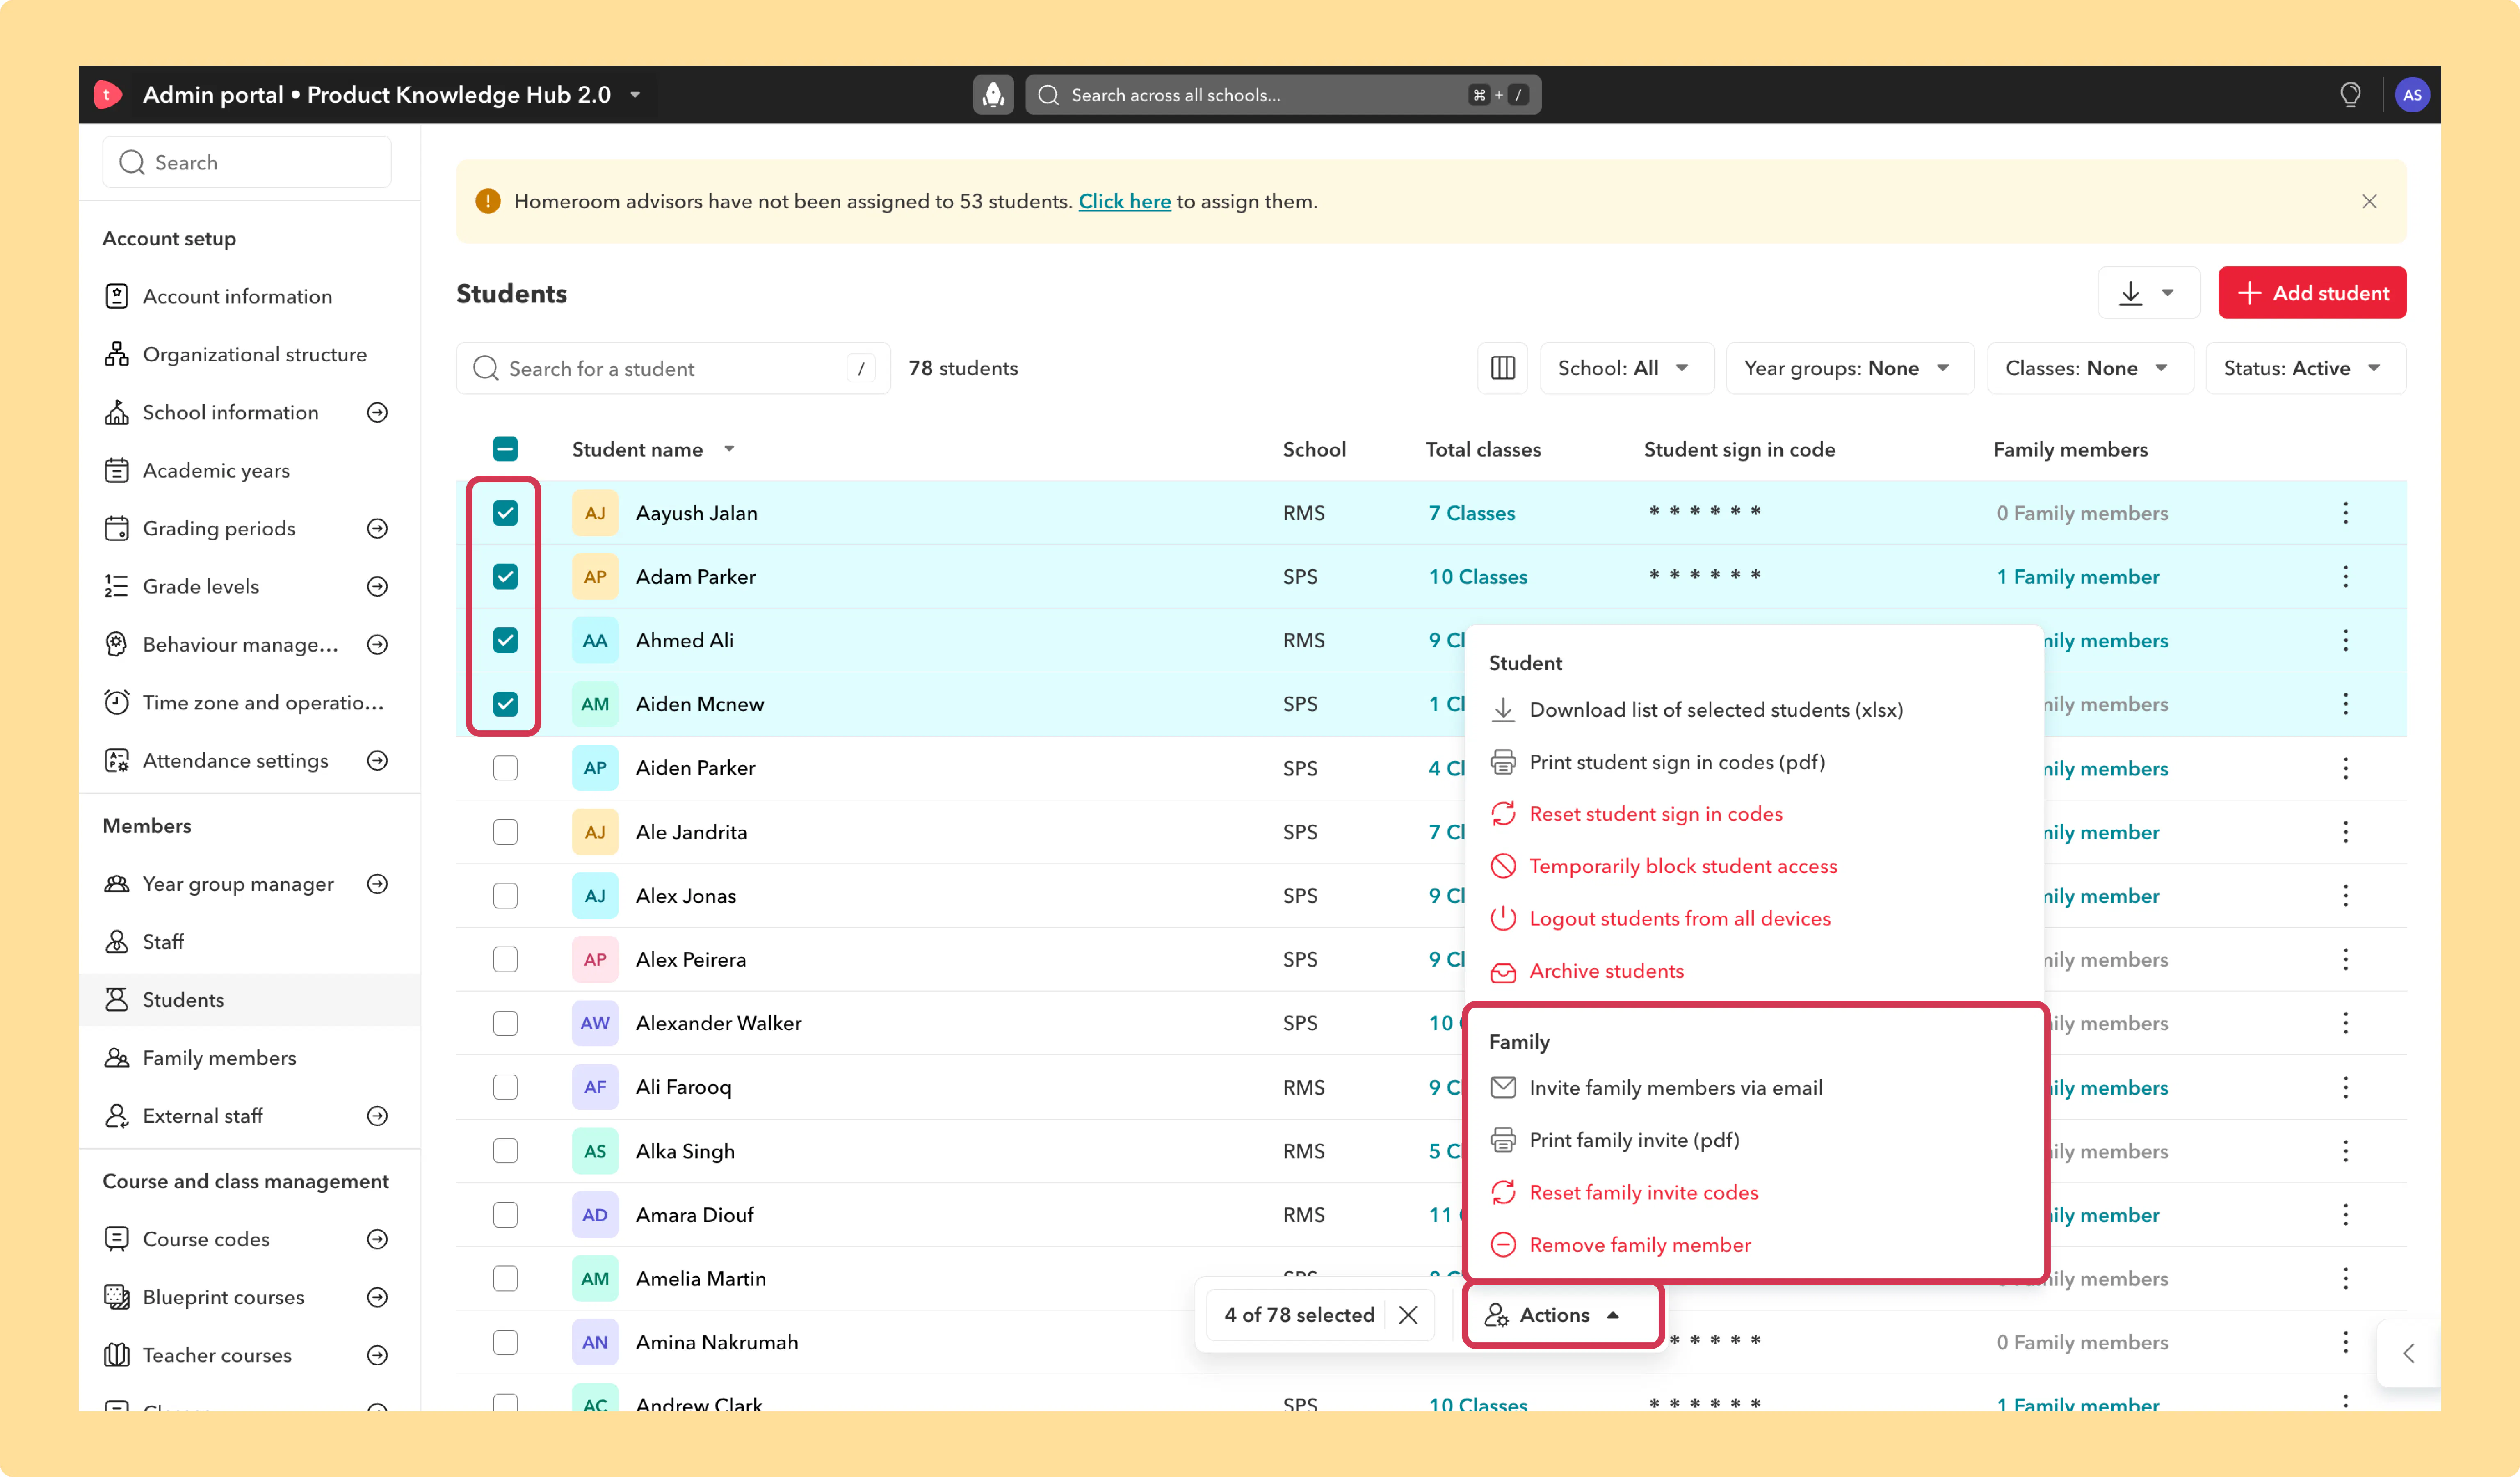Uncheck Aayush Jalan's checkbox
The image size is (2520, 1477).
coord(505,513)
